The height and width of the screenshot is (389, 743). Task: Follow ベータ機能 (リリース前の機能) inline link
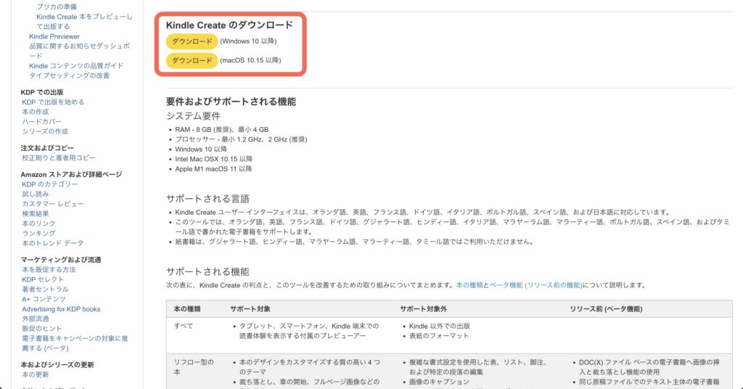pos(535,285)
